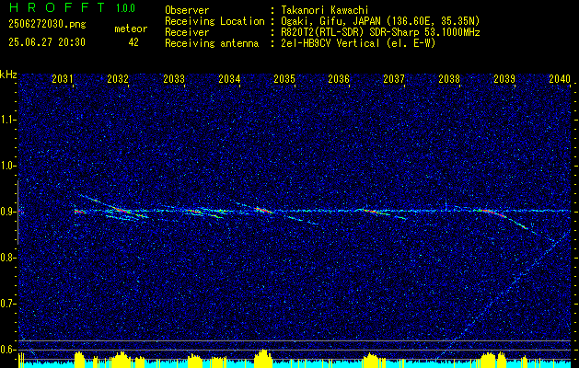Click the HROFFT program title
The width and height of the screenshot is (579, 368).
point(57,7)
